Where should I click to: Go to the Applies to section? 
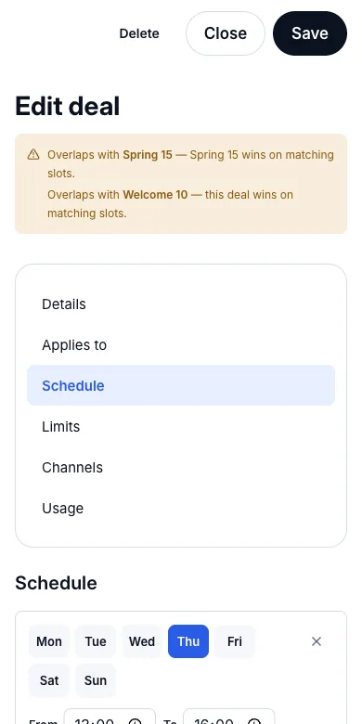pos(181,345)
